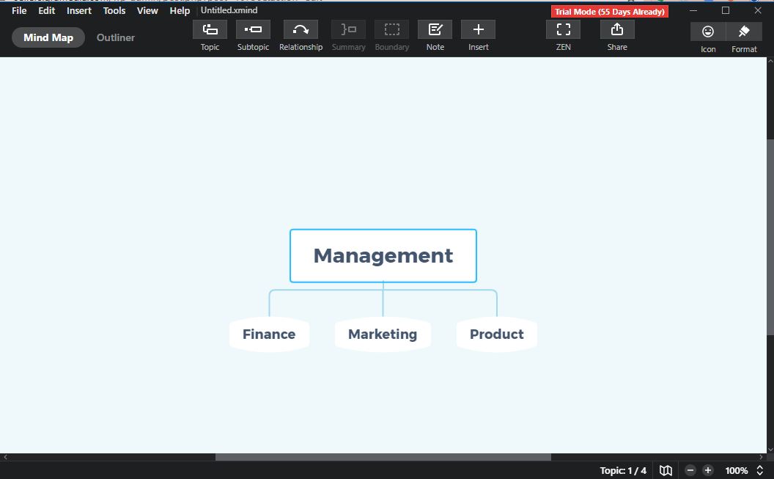Open the Tools menu

pos(114,10)
